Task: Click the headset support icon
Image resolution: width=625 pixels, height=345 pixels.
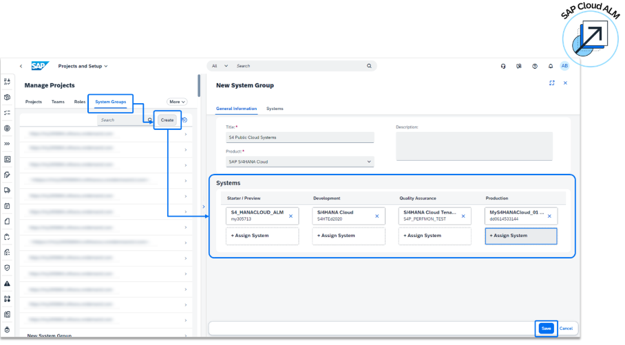Action: click(504, 66)
